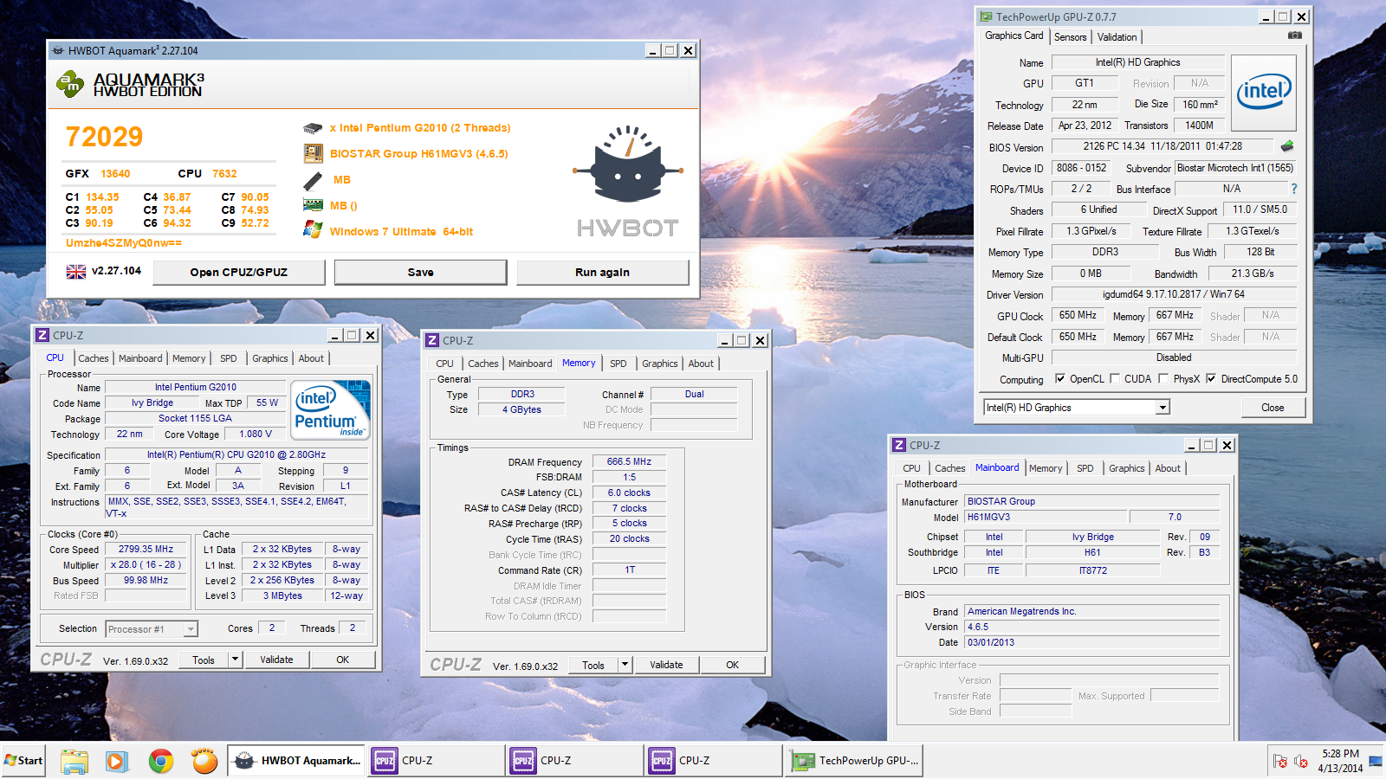Click Open CPUZ/GPUZ button

239,272
